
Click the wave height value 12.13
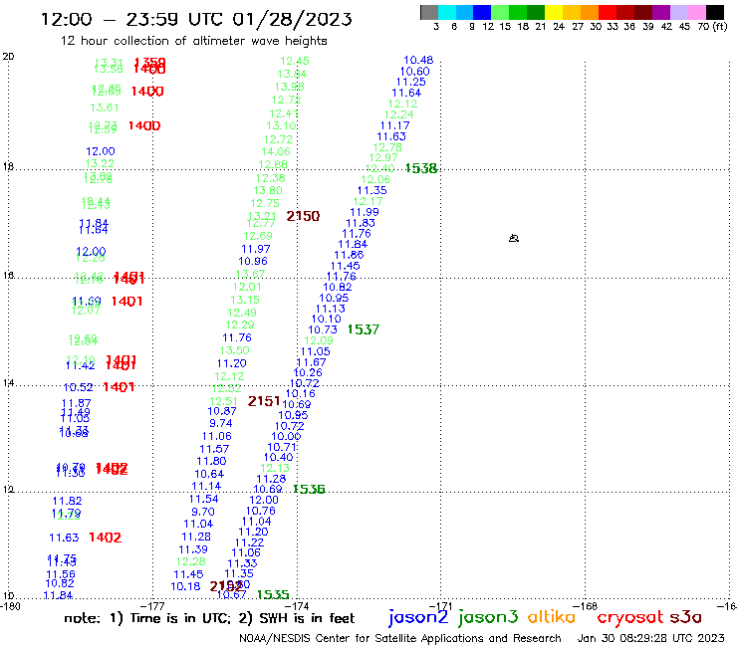[x=275, y=468]
